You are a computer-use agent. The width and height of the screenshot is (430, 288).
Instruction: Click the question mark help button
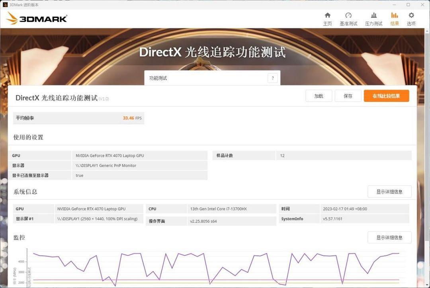pyautogui.click(x=273, y=78)
